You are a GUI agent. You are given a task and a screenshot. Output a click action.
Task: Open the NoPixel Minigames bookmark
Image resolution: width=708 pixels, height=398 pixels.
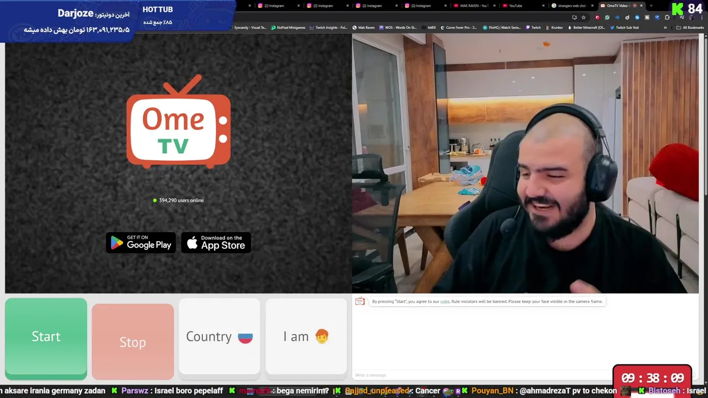(x=288, y=28)
